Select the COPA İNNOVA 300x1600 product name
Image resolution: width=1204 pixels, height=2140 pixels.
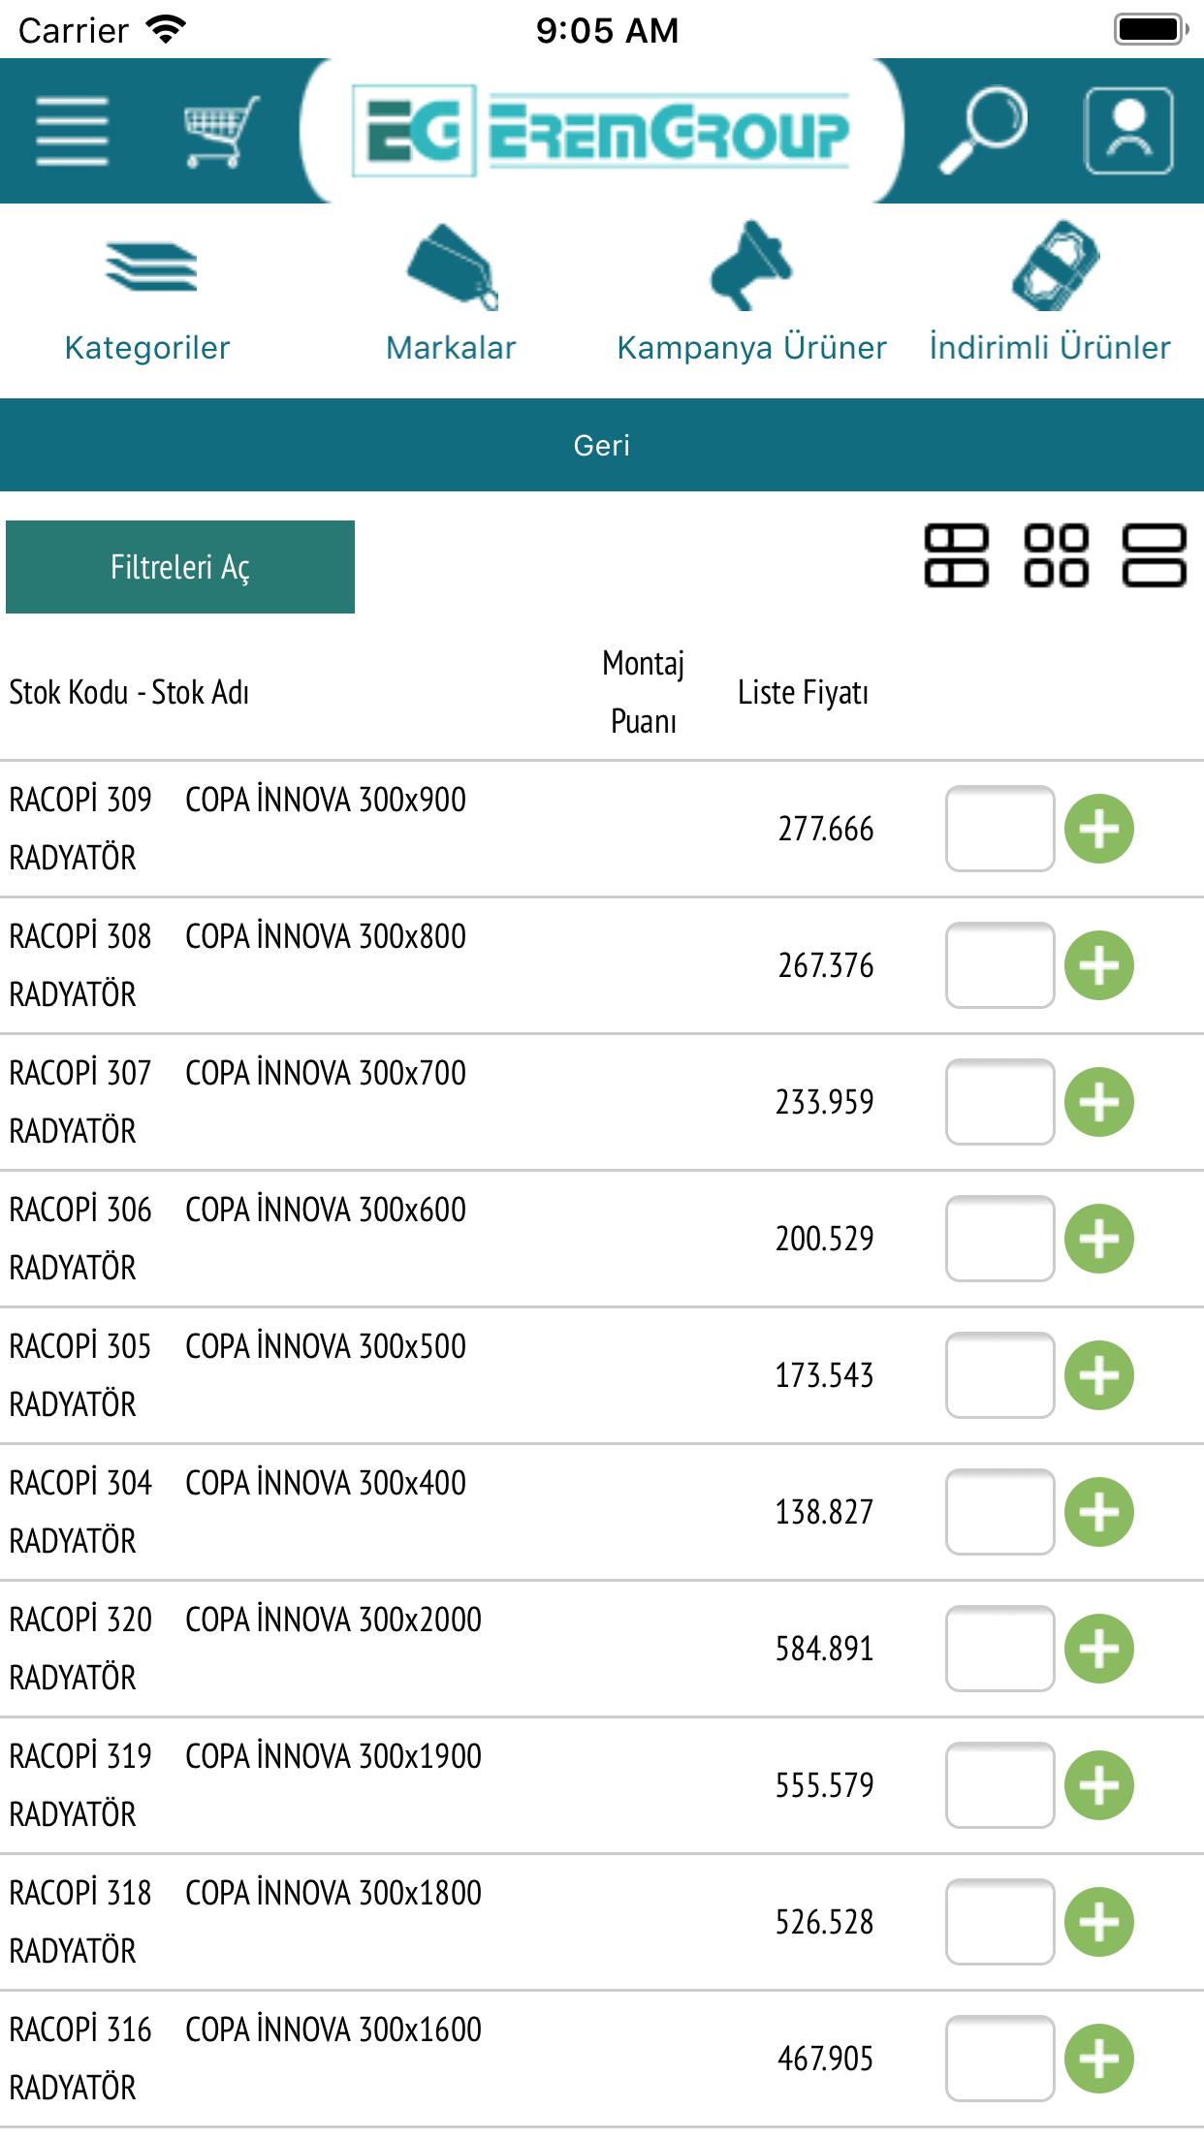333,2030
